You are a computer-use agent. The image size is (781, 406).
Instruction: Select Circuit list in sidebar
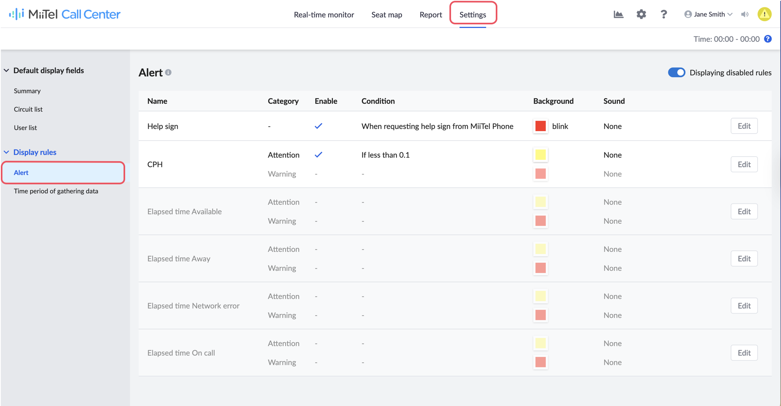(x=28, y=109)
